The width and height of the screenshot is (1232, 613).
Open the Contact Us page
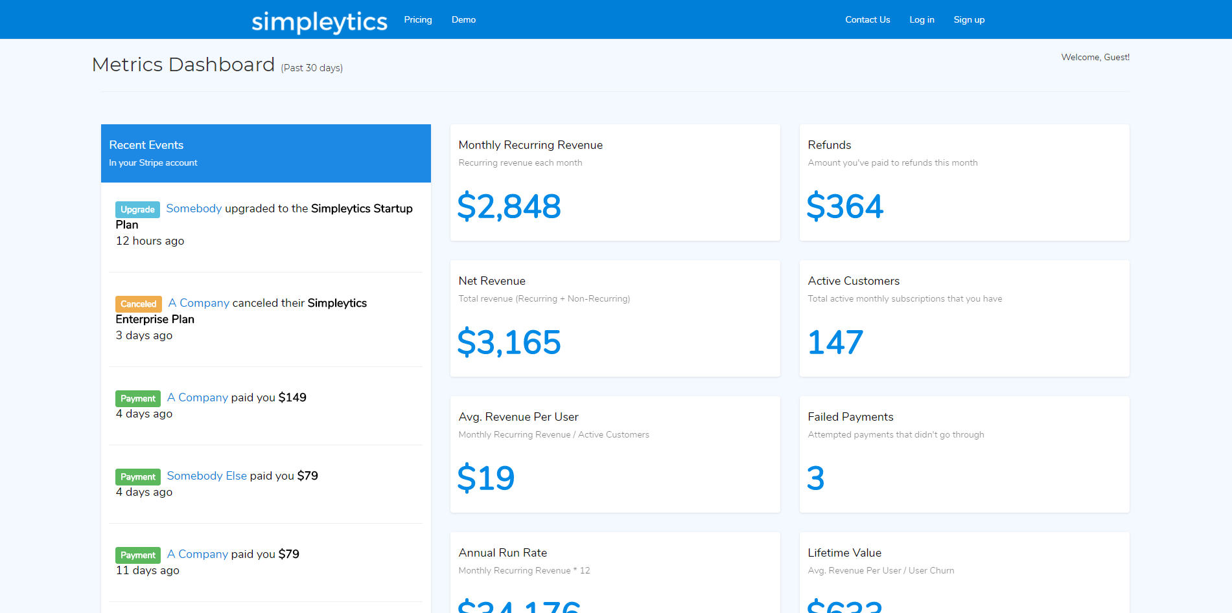tap(867, 19)
